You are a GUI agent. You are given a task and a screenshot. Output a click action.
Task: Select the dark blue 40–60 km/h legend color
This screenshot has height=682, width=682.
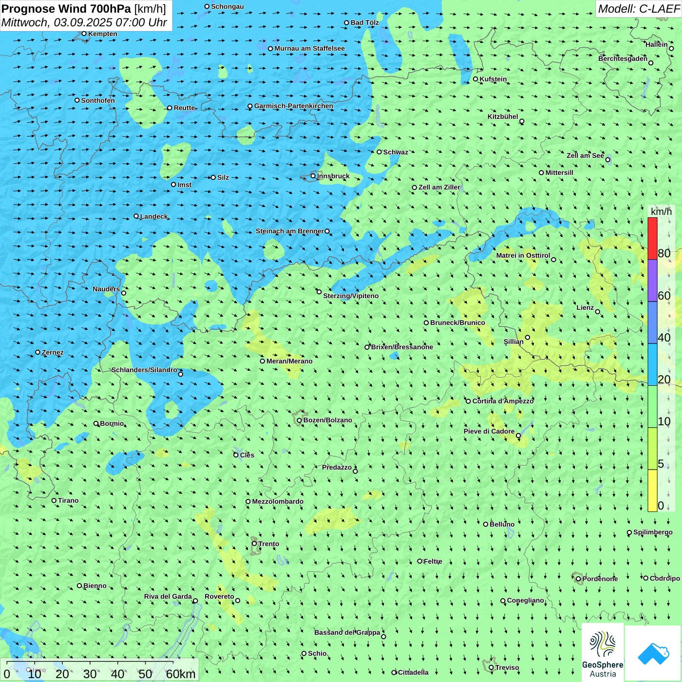tap(652, 322)
